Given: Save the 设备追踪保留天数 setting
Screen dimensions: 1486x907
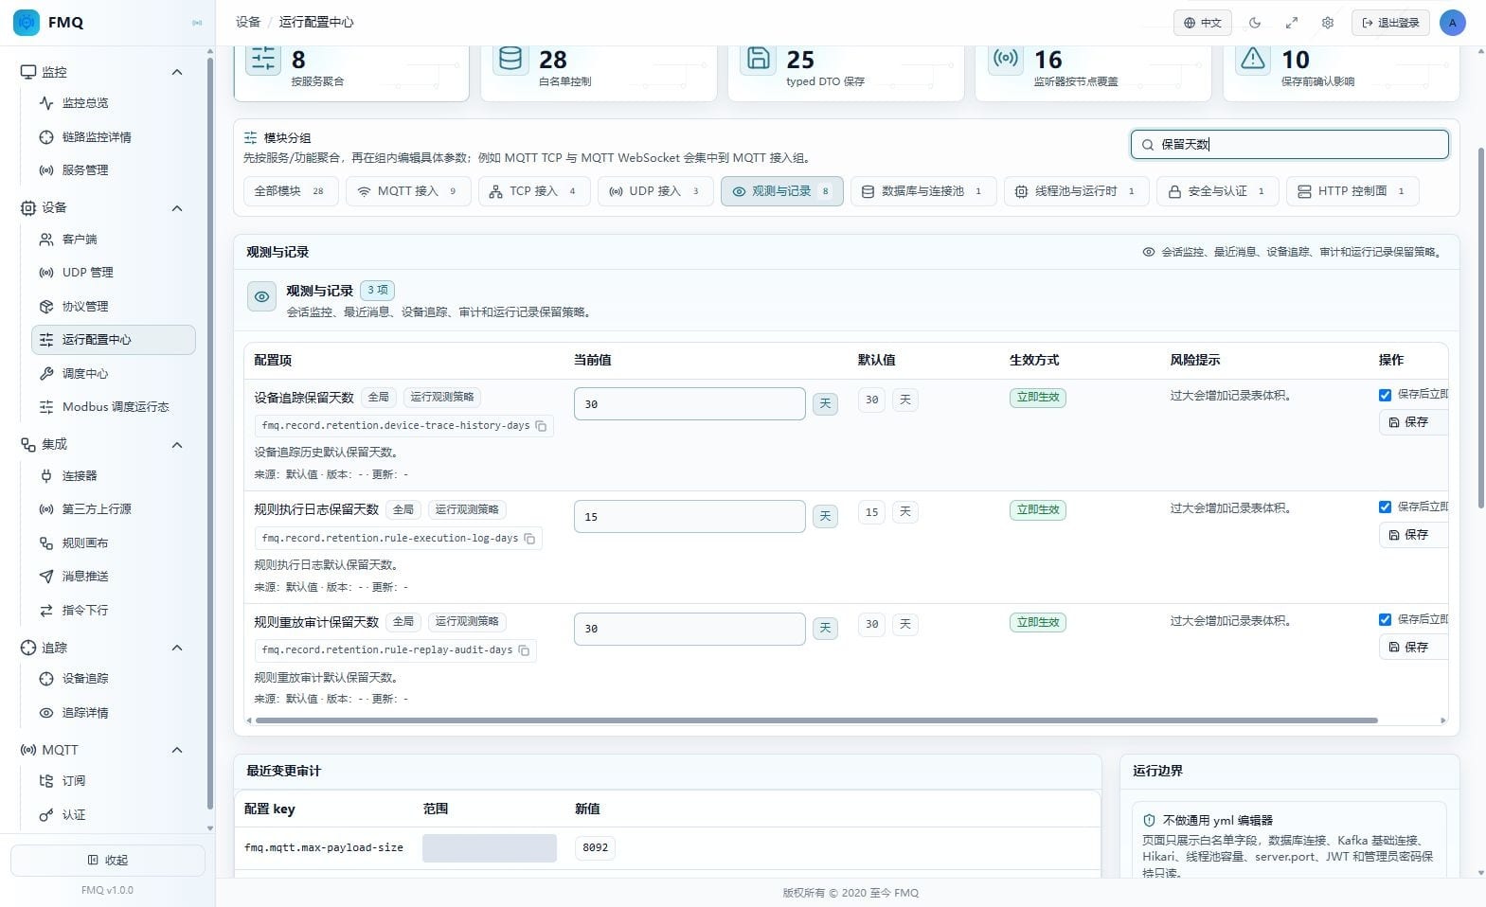Looking at the screenshot, I should click(x=1413, y=422).
